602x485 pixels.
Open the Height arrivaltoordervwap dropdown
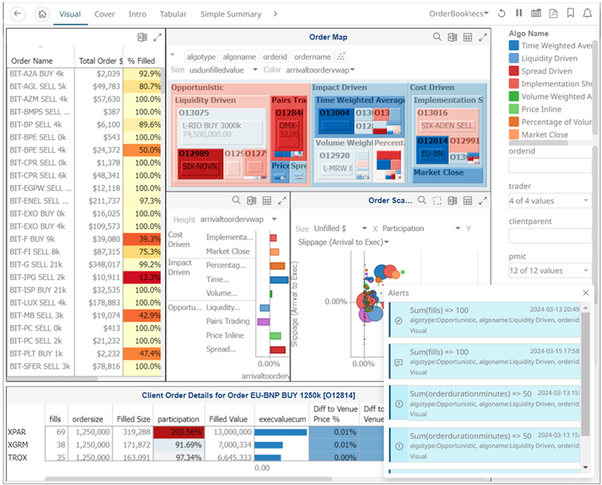pos(238,220)
